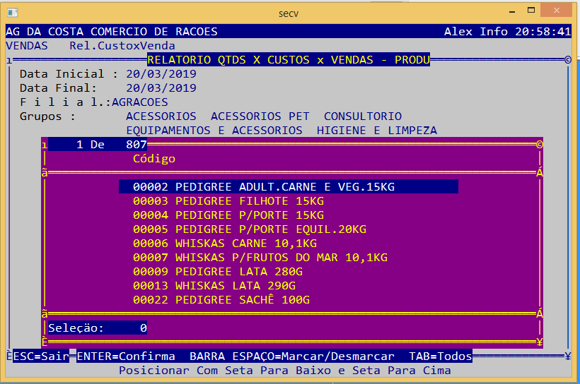Viewport: 580px width, 384px height.
Task: Click the '1 De 807' record counter
Action: (x=98, y=145)
